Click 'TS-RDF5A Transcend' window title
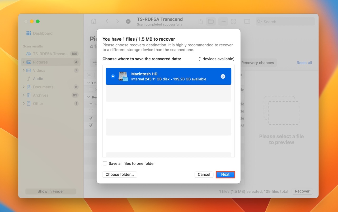 160,19
